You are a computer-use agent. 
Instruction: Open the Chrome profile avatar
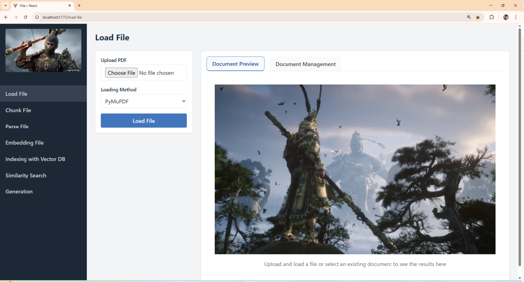click(x=506, y=17)
